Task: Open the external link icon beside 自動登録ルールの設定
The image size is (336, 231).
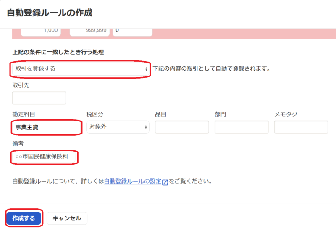Action: (x=165, y=182)
